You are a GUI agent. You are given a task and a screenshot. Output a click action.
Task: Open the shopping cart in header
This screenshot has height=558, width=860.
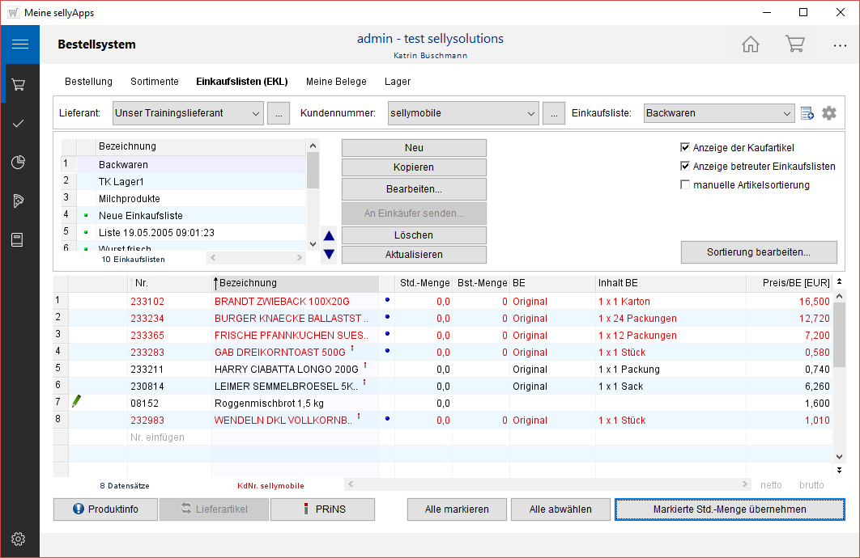(794, 44)
